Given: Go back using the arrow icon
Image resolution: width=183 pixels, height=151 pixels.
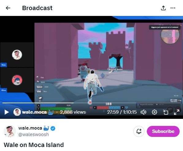Looking at the screenshot, I should pyautogui.click(x=8, y=8).
